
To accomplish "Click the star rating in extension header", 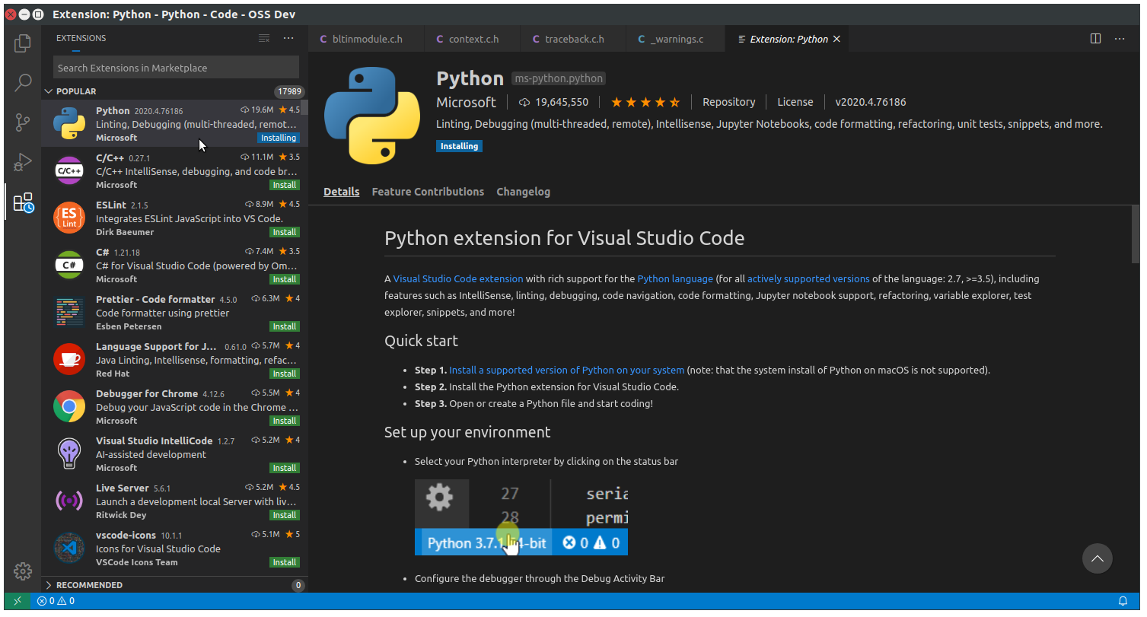I will [x=645, y=102].
